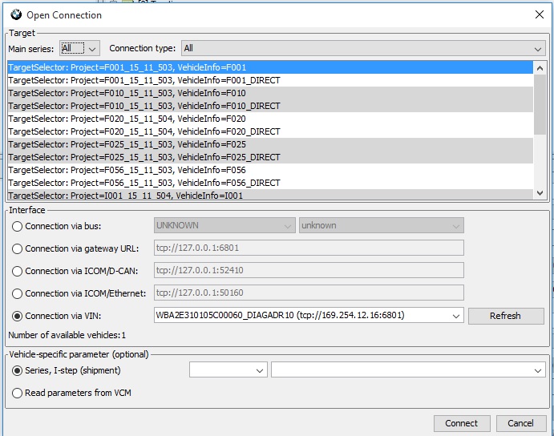Select the VehicleInfo=F056_DIRECT target entry
The height and width of the screenshot is (436, 554).
[x=144, y=183]
